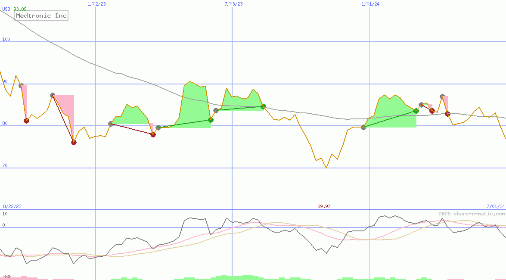Click the green exit marker just after 7/03/23
Image resolution: width=506 pixels, height=280 pixels.
click(263, 106)
